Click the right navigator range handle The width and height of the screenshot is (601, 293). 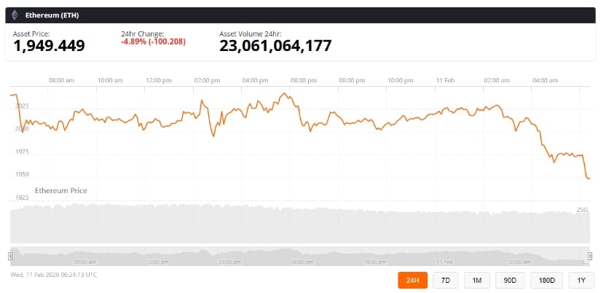point(590,255)
